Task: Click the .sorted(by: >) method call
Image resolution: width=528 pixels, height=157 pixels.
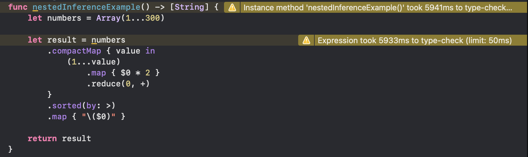Action: tap(81, 106)
